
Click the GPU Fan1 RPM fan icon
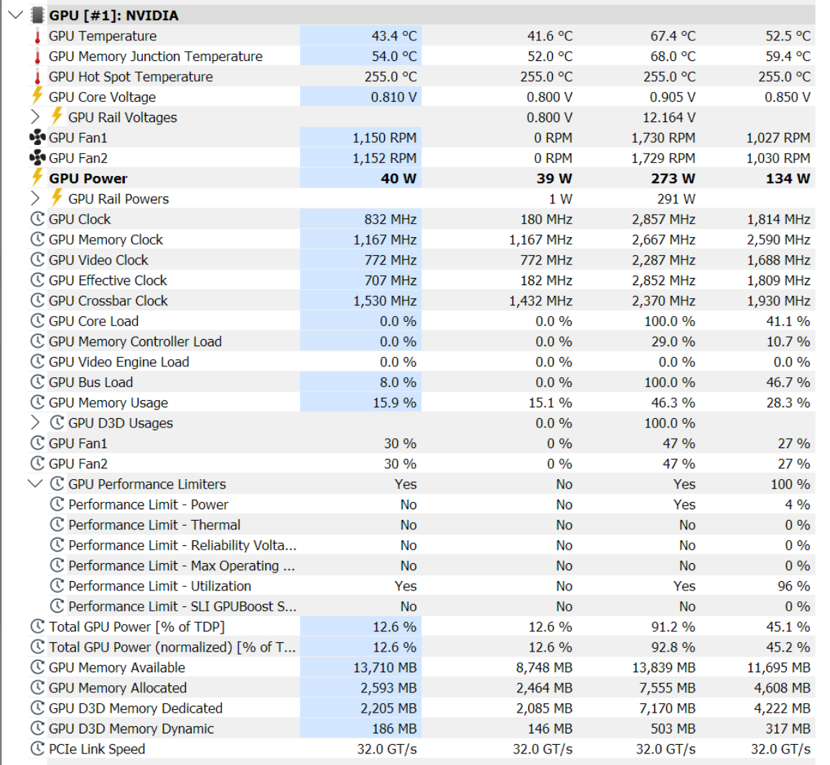pos(37,138)
